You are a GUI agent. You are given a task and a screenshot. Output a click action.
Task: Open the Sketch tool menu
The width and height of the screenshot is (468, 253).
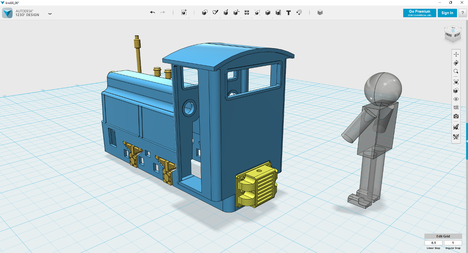pos(215,12)
